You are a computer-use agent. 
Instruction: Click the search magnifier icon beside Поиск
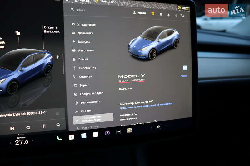point(72,10)
